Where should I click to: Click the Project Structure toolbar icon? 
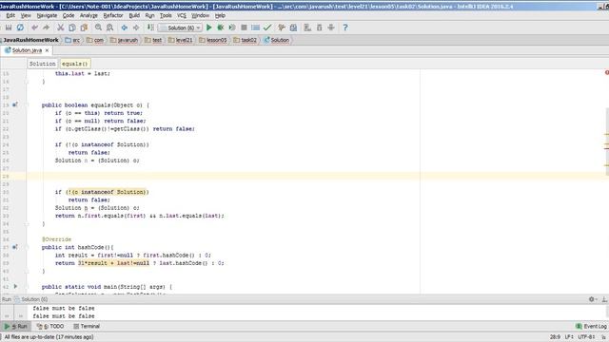coord(294,28)
